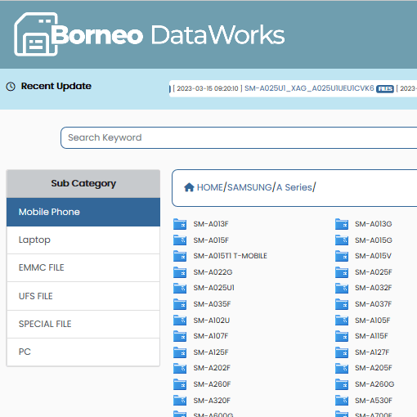This screenshot has height=417, width=417.
Task: Click the SM-A032F folder name
Action: click(373, 288)
